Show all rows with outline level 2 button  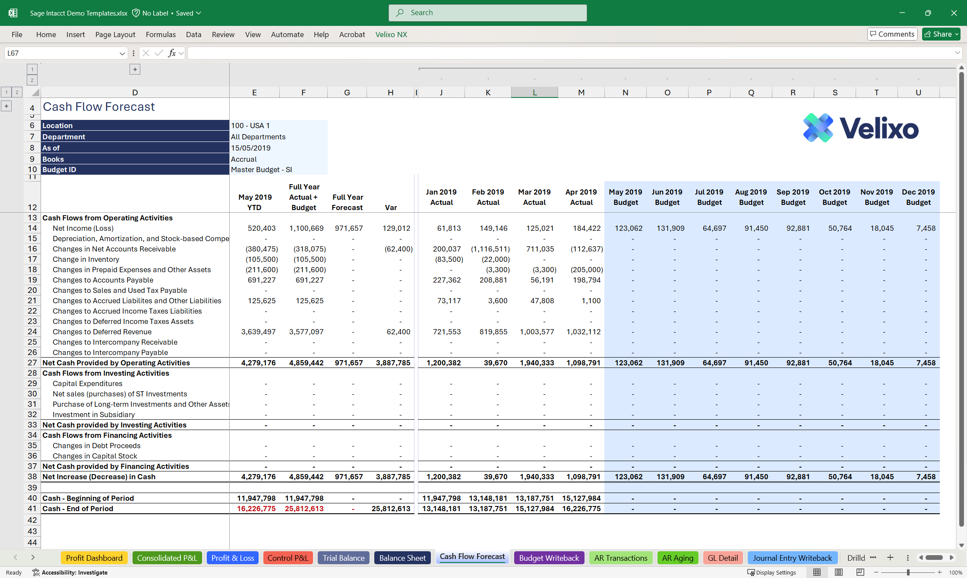(x=17, y=92)
